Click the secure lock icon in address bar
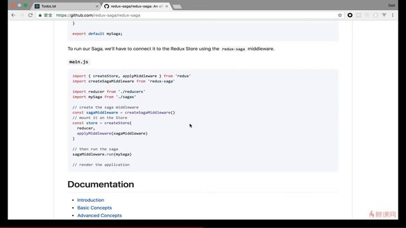Viewport: 406px width, 228px height. (x=40, y=15)
